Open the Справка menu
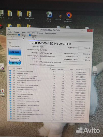Image resolution: width=103 pixels, height=137 pixels. (x=40, y=33)
